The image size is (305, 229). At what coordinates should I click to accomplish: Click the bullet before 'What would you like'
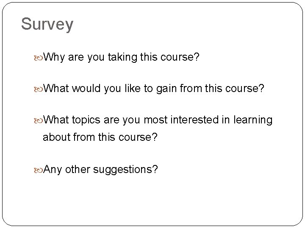(40, 88)
